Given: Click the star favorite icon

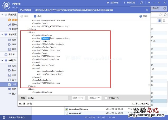Looking at the screenshot, I should pyautogui.click(x=161, y=14).
